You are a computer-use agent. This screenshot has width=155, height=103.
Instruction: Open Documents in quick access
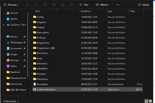coord(14,48)
